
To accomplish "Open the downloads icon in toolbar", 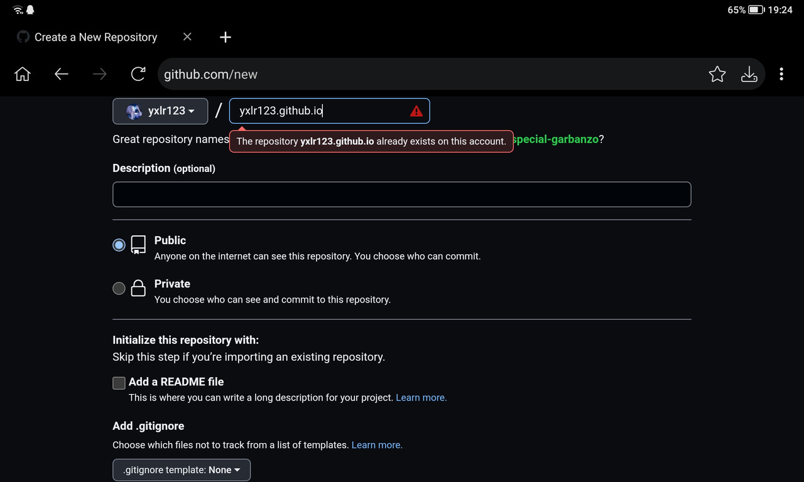I will pyautogui.click(x=749, y=74).
